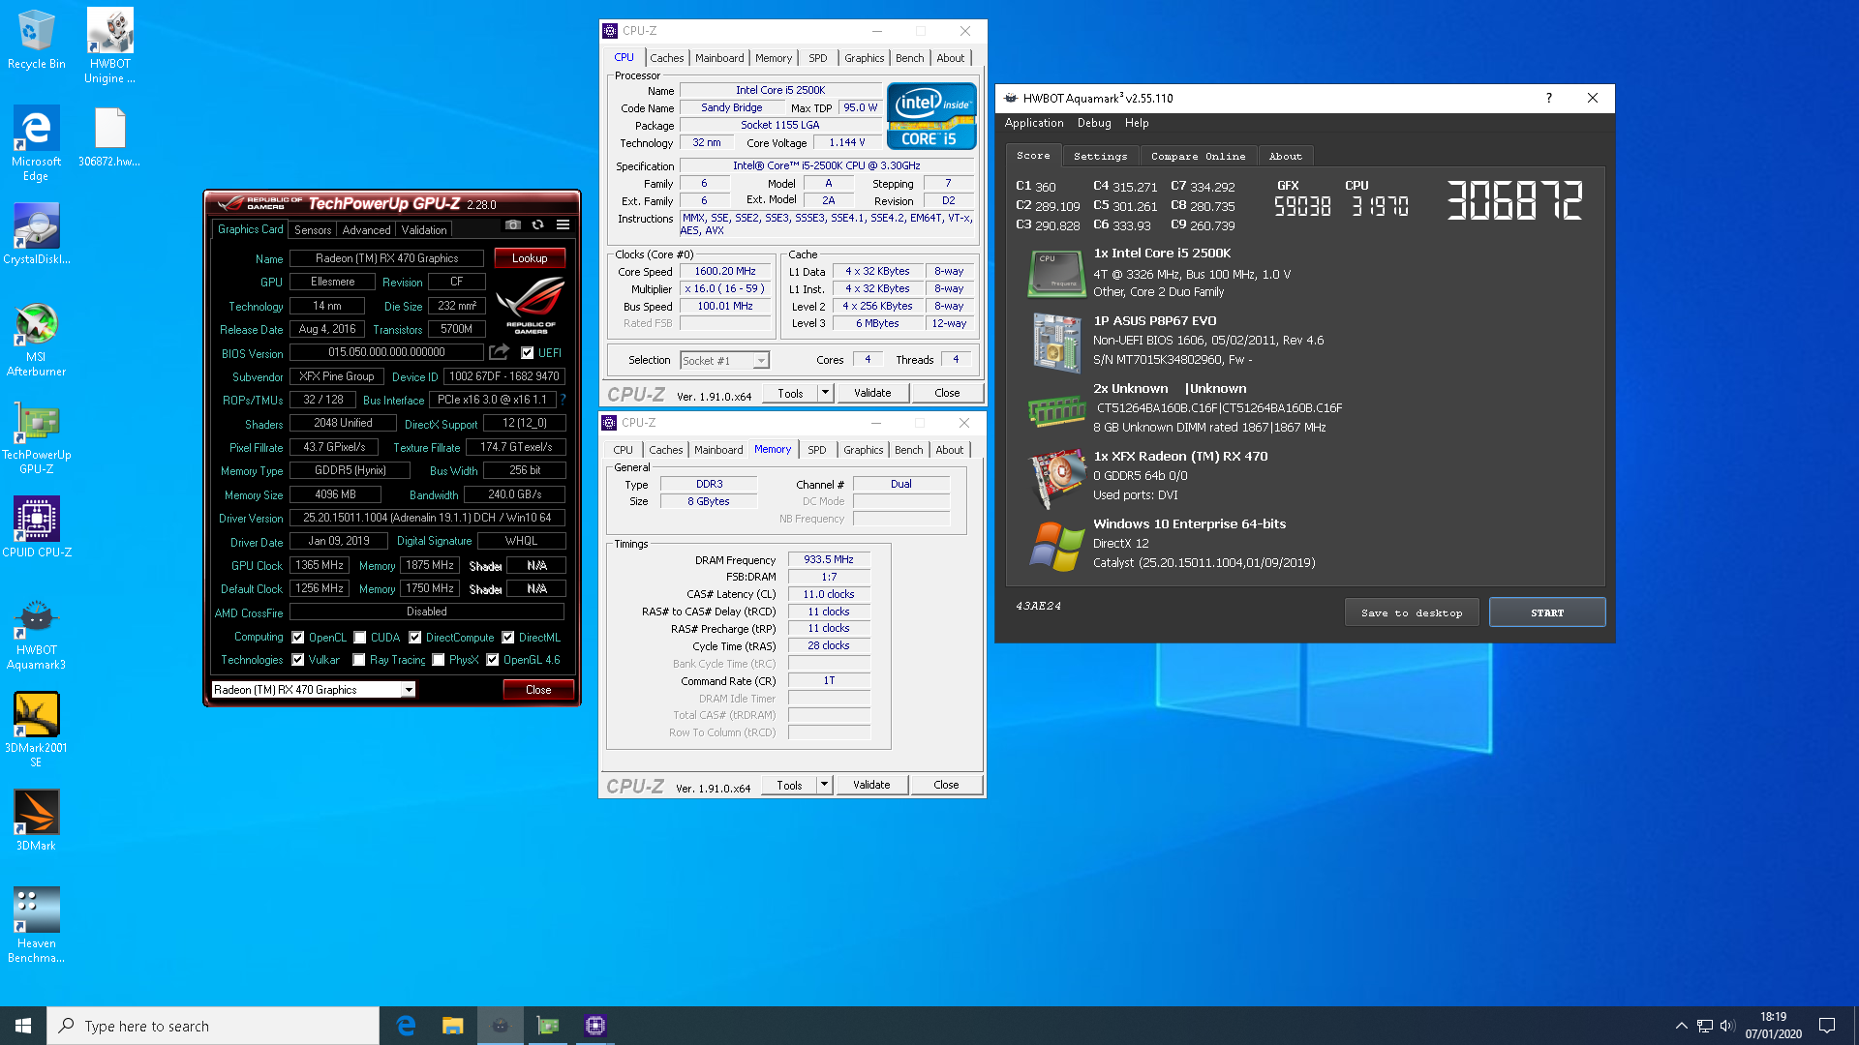Toggle DirectML checkbox
The width and height of the screenshot is (1859, 1045).
(507, 638)
